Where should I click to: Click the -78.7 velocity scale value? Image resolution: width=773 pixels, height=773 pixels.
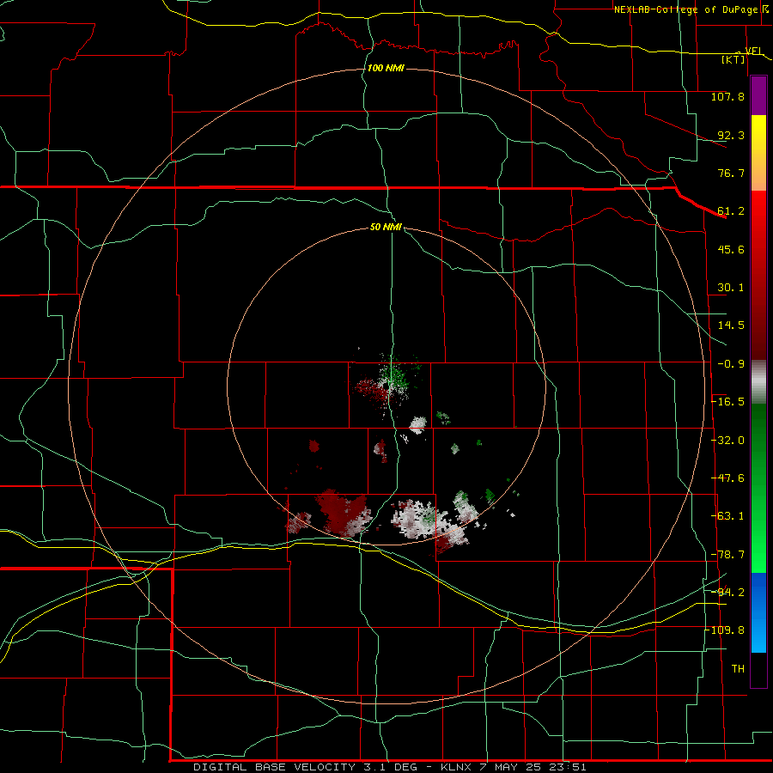[727, 555]
